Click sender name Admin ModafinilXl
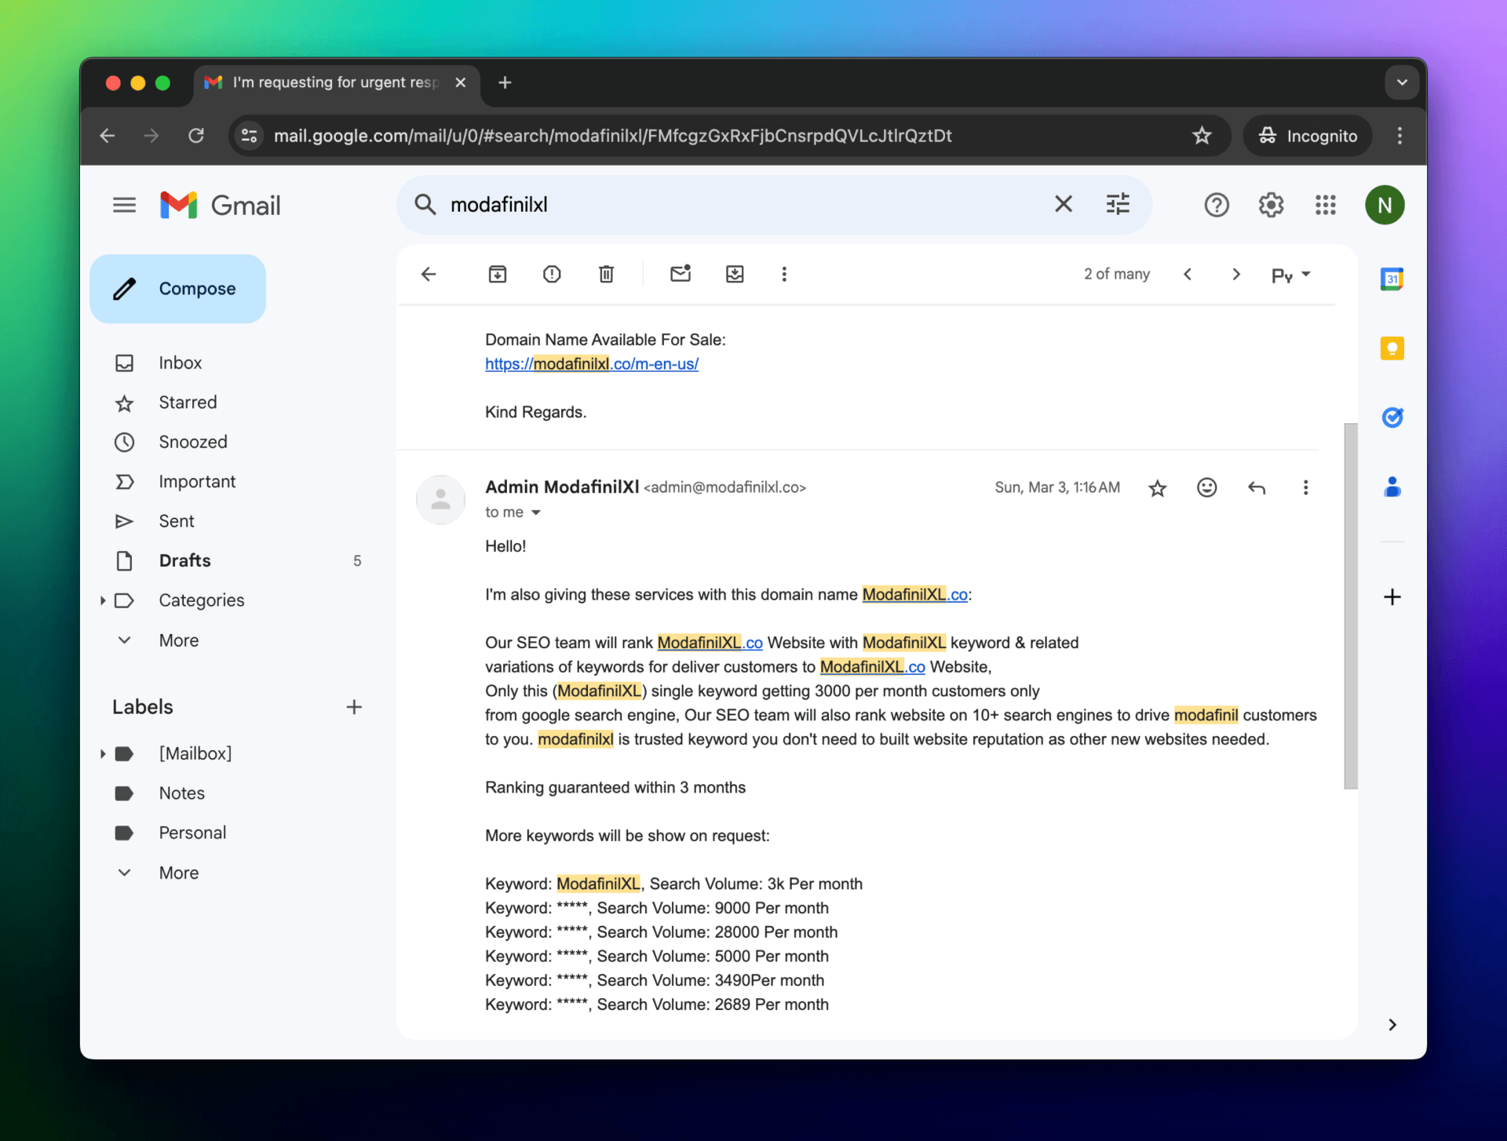Screen dimensions: 1507x1141 coord(562,487)
